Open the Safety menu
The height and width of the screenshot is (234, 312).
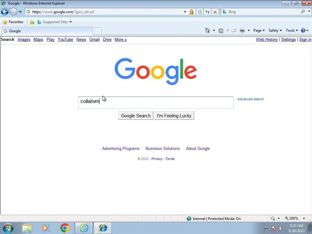click(x=275, y=30)
